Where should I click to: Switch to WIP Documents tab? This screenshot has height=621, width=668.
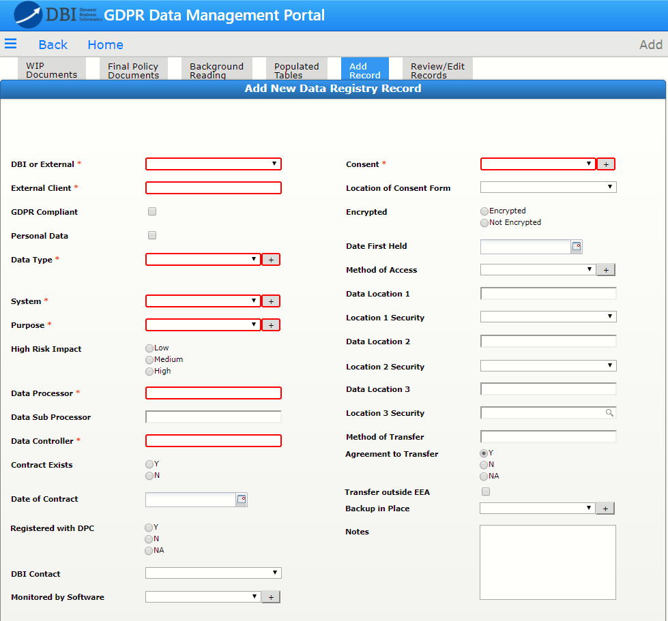[x=52, y=70]
